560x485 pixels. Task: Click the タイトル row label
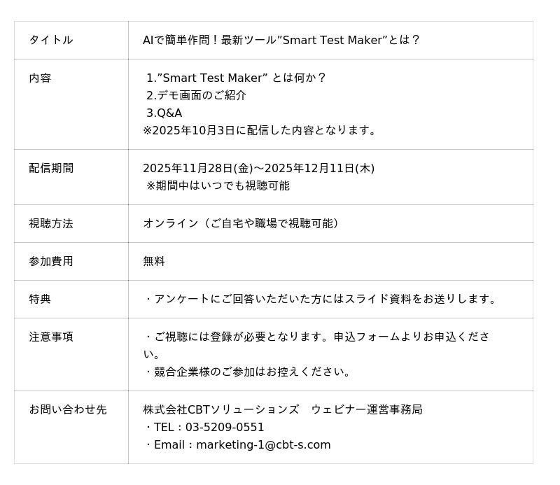point(50,41)
